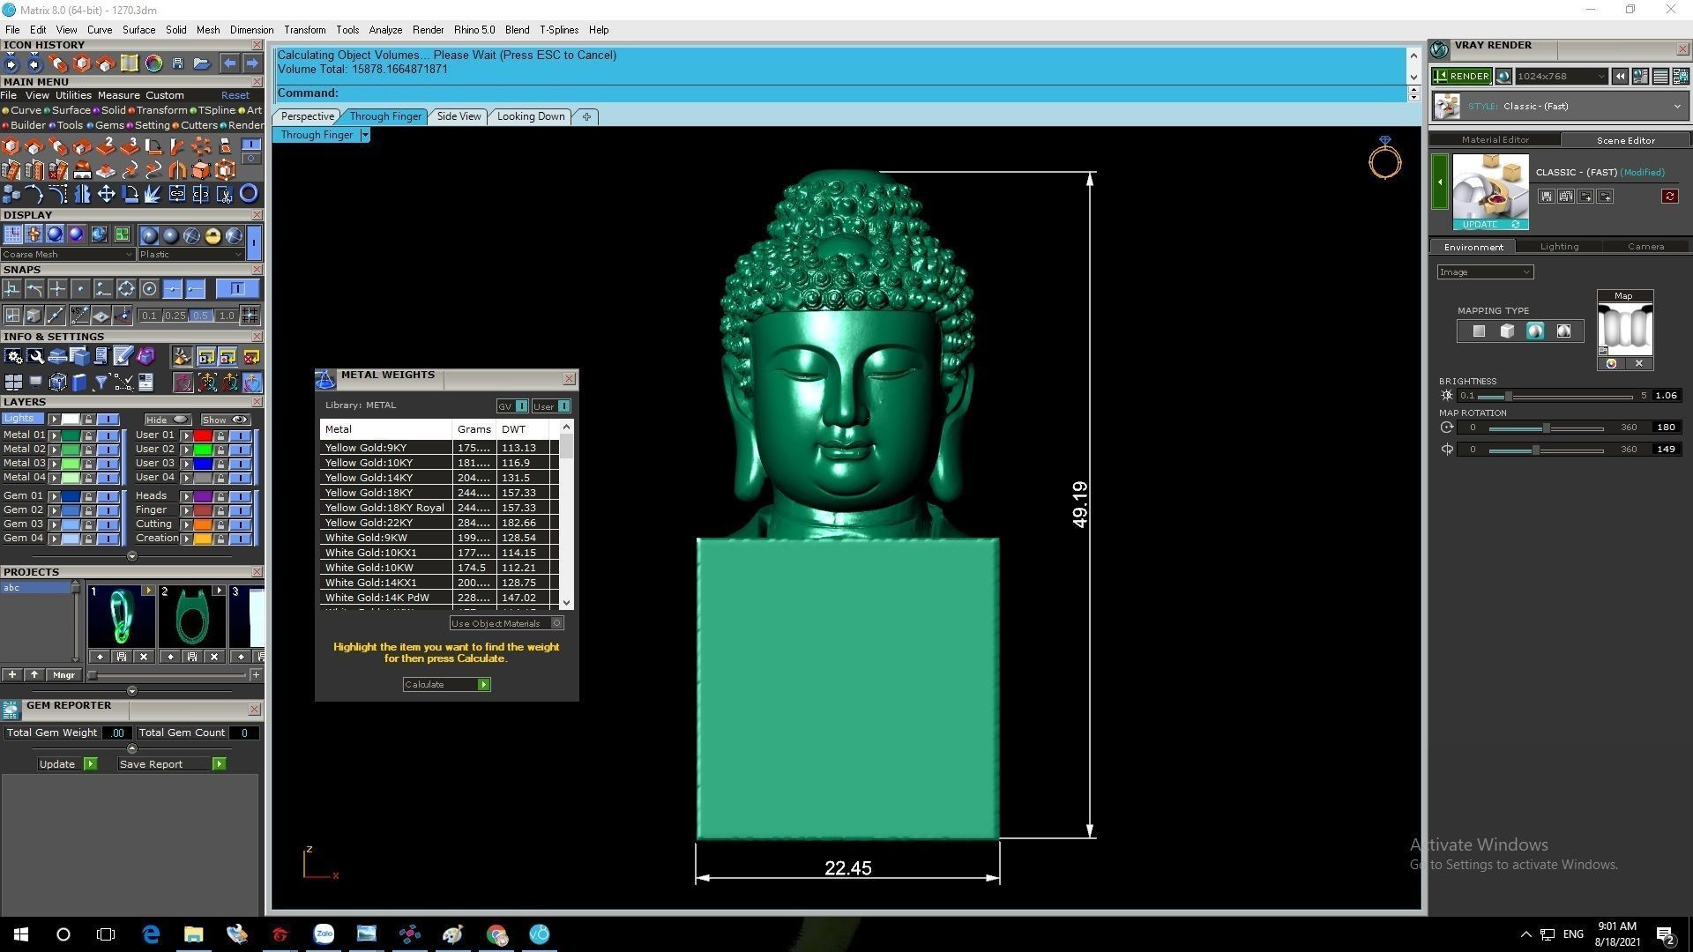Open project thumbnail 2 ring model

(191, 616)
